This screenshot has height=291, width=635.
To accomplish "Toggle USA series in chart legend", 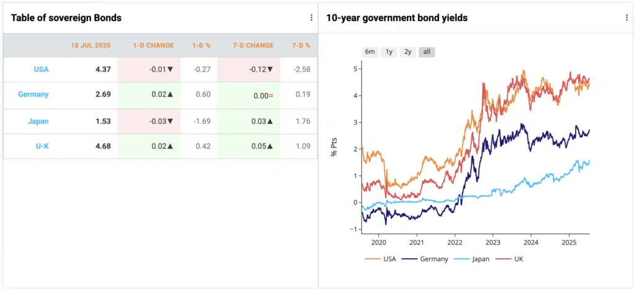I will (380, 259).
